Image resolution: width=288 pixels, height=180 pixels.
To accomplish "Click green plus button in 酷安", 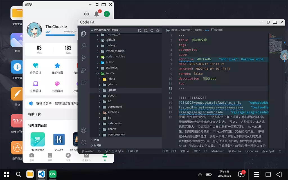I will click(x=107, y=14).
